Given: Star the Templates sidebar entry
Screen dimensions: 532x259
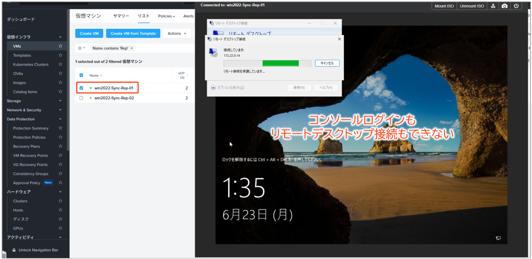Looking at the screenshot, I should tap(60, 55).
